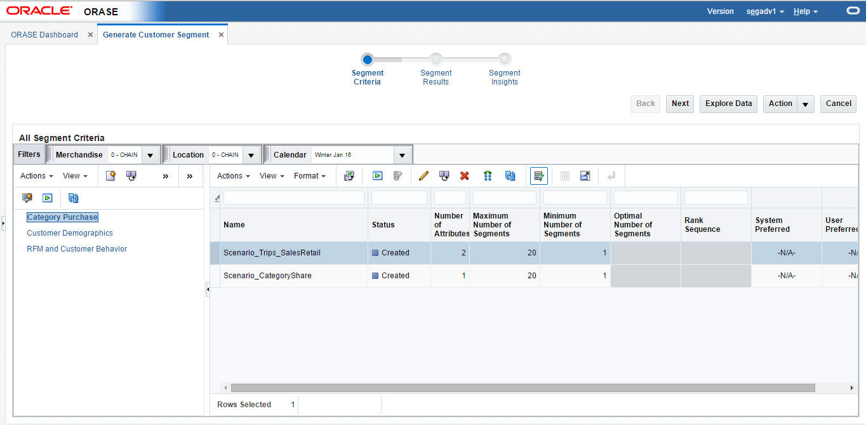Screen dimensions: 866x425
Task: Open the Merchandise filter dropdown
Action: [x=150, y=155]
